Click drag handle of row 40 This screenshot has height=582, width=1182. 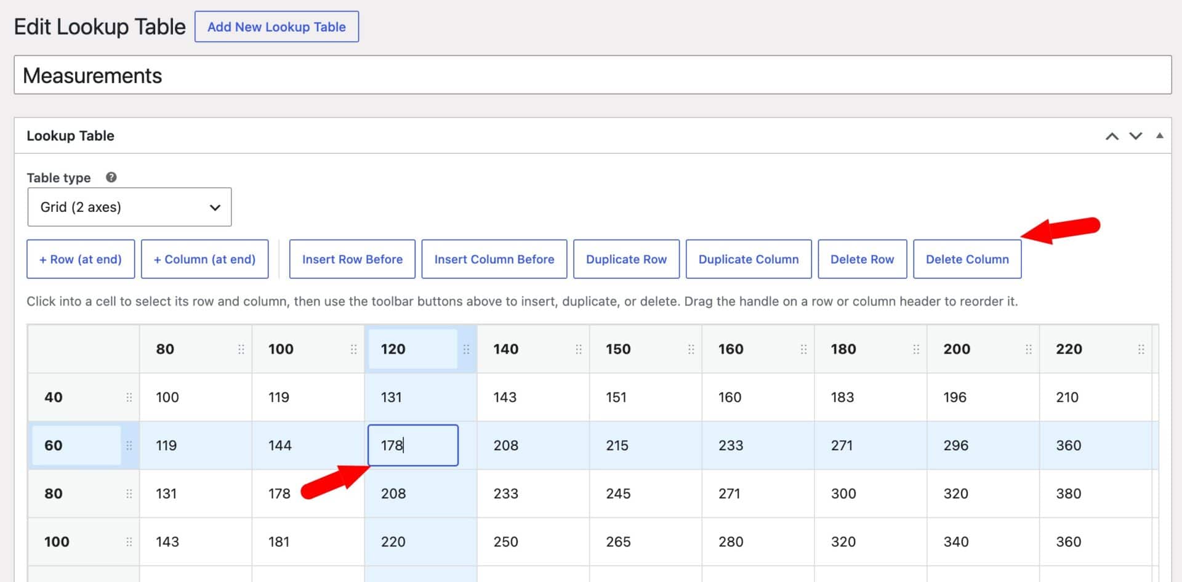[x=129, y=397]
